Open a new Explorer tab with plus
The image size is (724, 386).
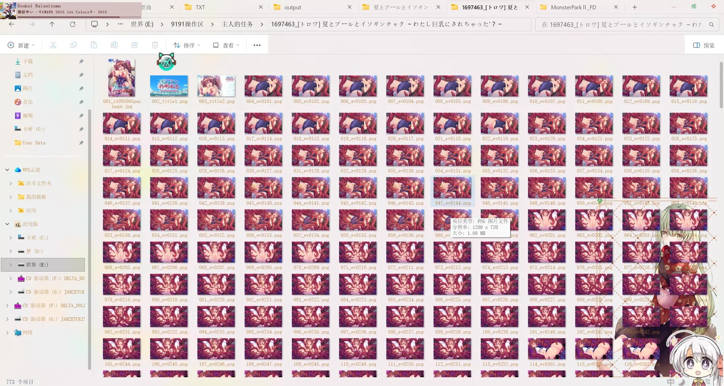click(635, 7)
